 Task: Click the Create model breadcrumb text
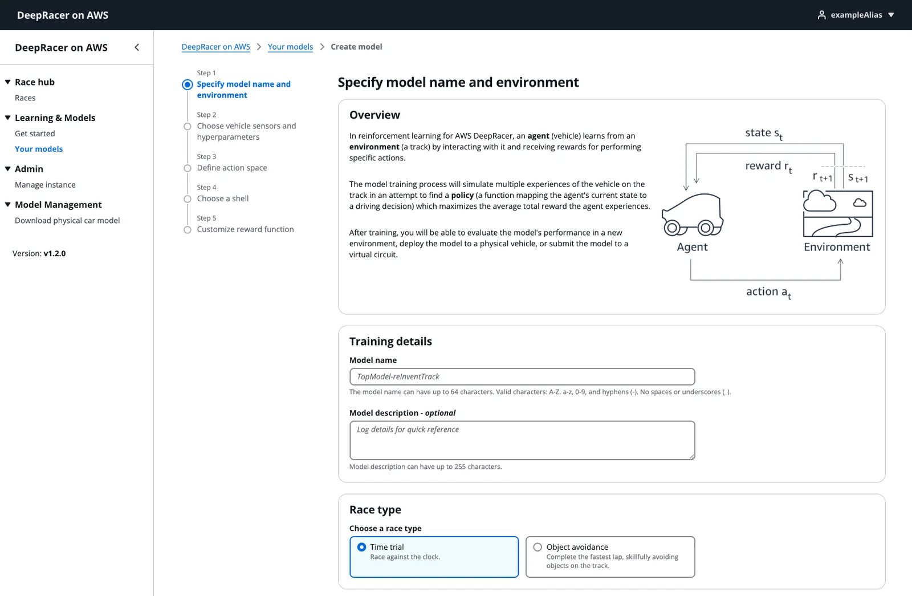[x=356, y=47]
